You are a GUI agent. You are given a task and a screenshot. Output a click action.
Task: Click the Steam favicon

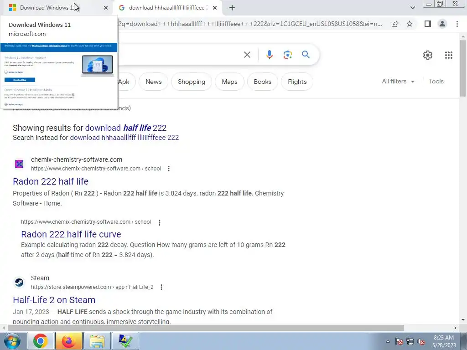pyautogui.click(x=19, y=283)
